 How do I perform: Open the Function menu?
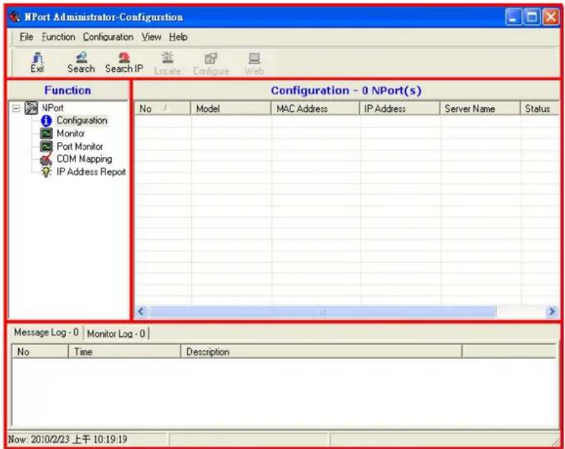point(58,37)
